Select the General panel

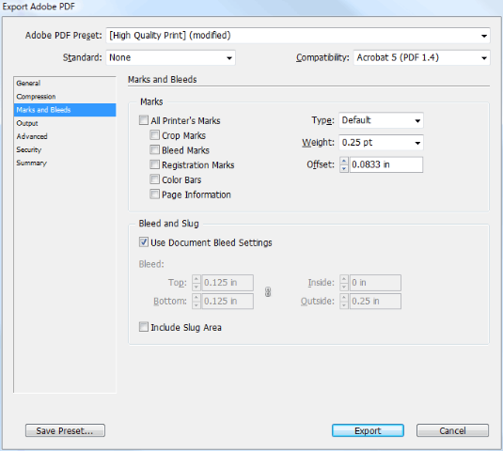65,83
